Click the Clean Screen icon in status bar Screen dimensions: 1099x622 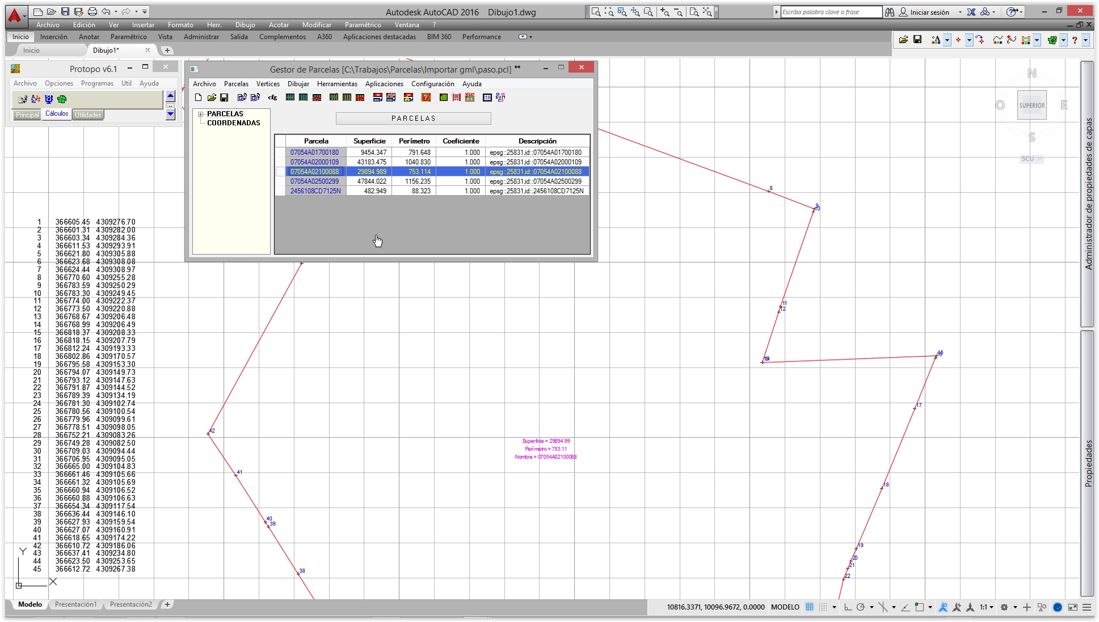coord(1073,607)
